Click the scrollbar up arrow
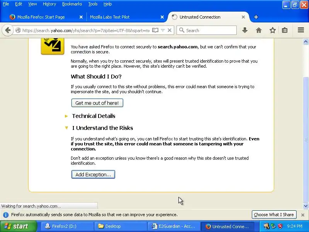The width and height of the screenshot is (309, 232). (x=306, y=42)
